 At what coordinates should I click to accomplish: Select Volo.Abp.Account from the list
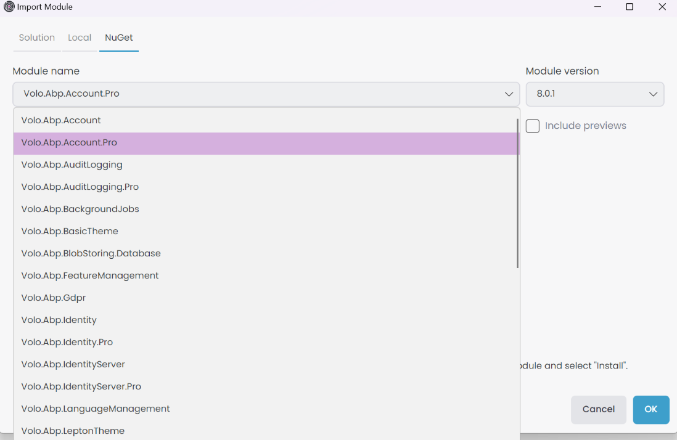tap(60, 120)
